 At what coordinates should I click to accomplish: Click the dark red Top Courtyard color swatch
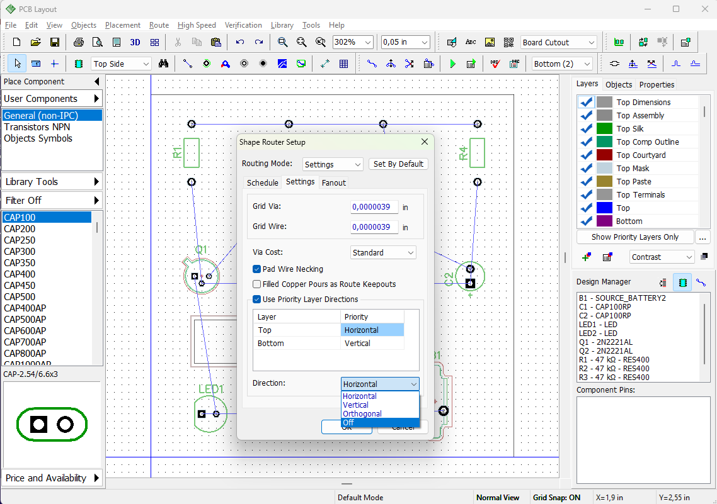click(x=604, y=155)
